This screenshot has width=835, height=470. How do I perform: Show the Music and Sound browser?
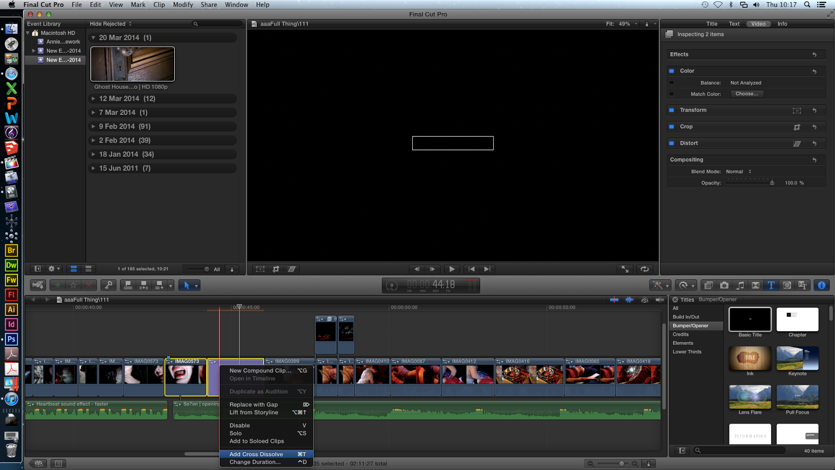click(x=739, y=285)
